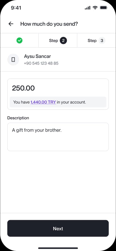Select the Aysu Sancar recipient row
The height and width of the screenshot is (251, 116).
click(58, 60)
